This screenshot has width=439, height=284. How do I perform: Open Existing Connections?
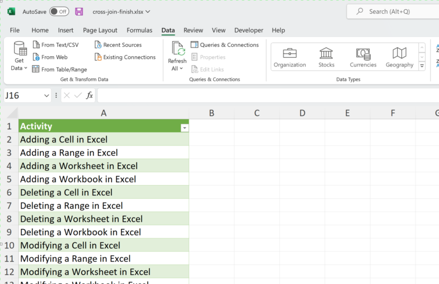pos(125,57)
